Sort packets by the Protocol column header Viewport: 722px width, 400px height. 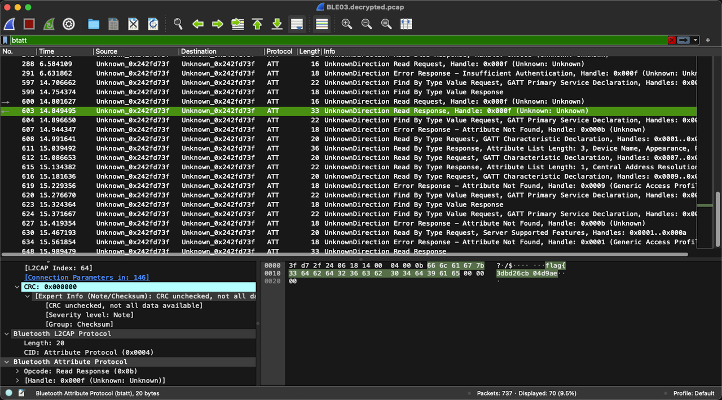click(279, 51)
